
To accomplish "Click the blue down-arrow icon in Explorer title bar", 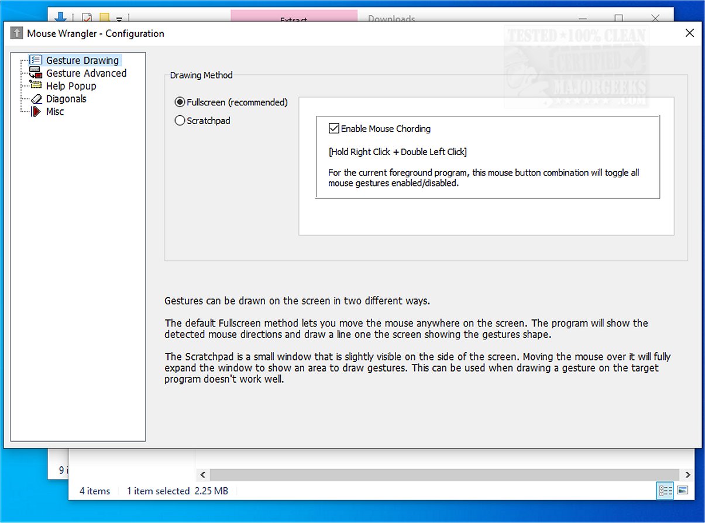I will click(x=60, y=18).
